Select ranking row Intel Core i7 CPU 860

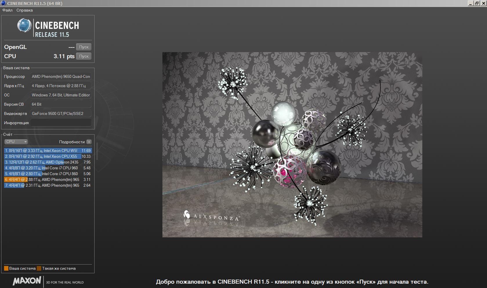coord(48,174)
